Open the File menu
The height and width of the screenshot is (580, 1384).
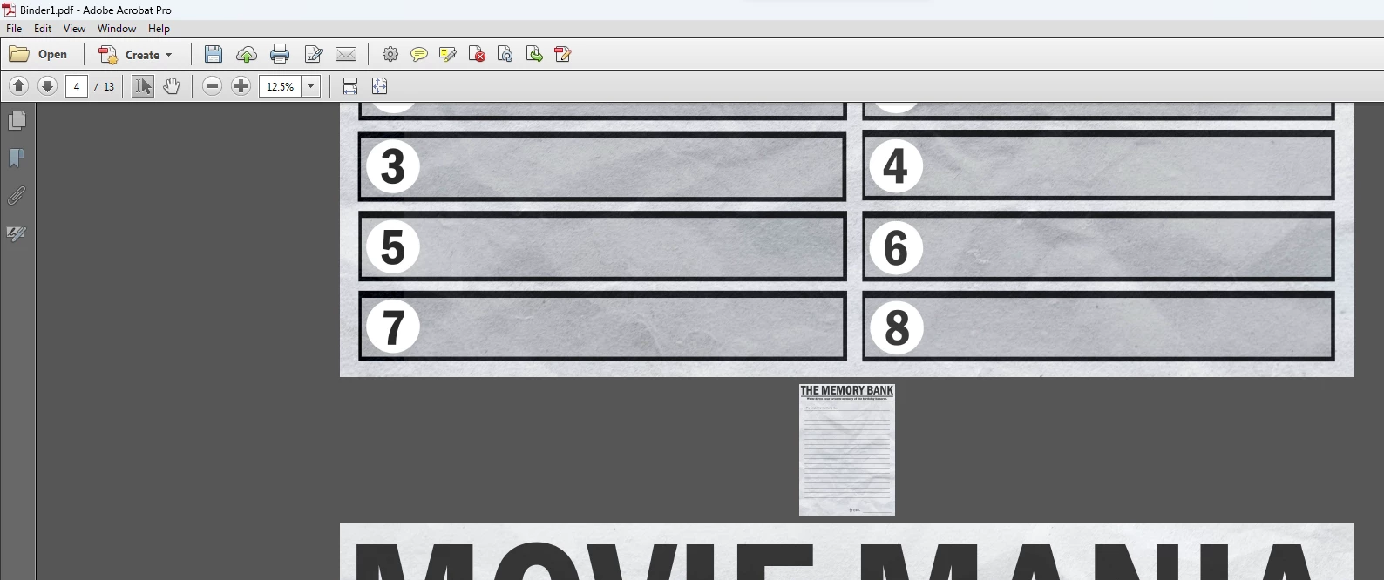[x=14, y=29]
